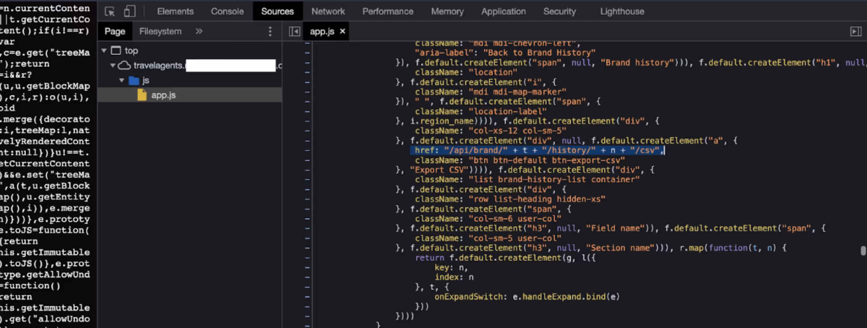Click the vertical scrollbar thumb in editor
Viewport: 867px width, 328px height.
863,250
